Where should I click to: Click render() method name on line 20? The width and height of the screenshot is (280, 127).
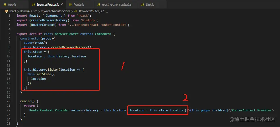point(28,101)
